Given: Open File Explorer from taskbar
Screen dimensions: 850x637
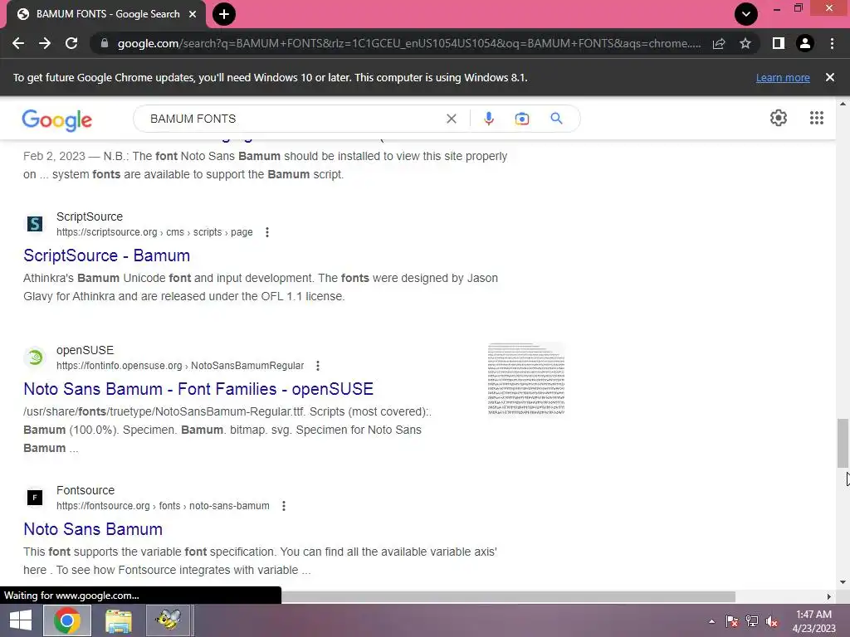Looking at the screenshot, I should pyautogui.click(x=118, y=620).
